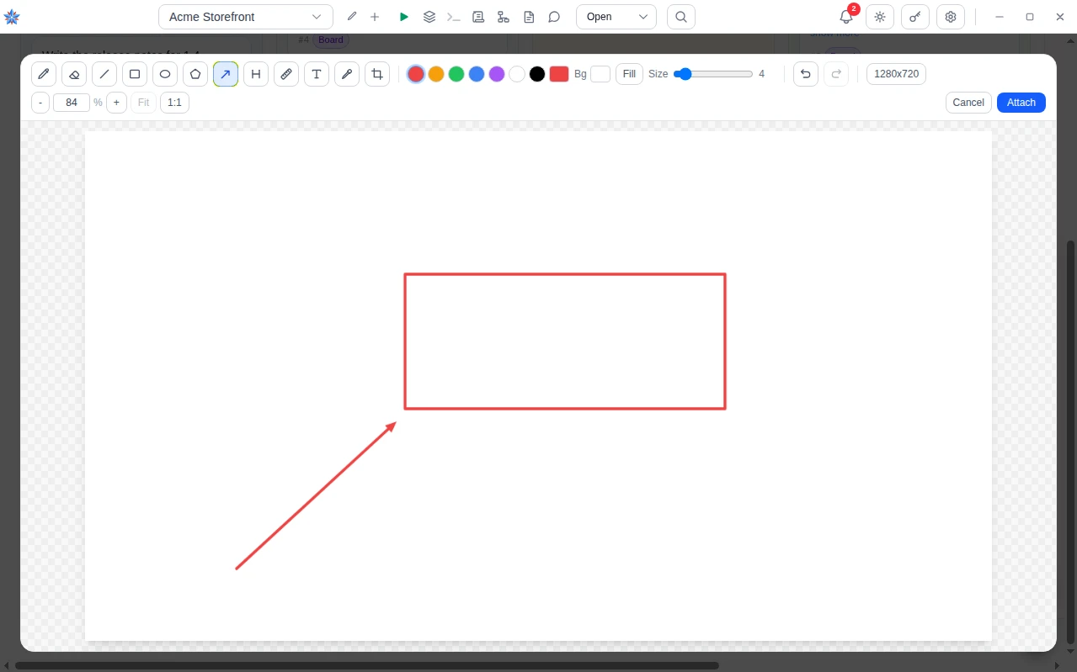Pick the orange color circle
Image resolution: width=1077 pixels, height=672 pixels.
pos(436,74)
